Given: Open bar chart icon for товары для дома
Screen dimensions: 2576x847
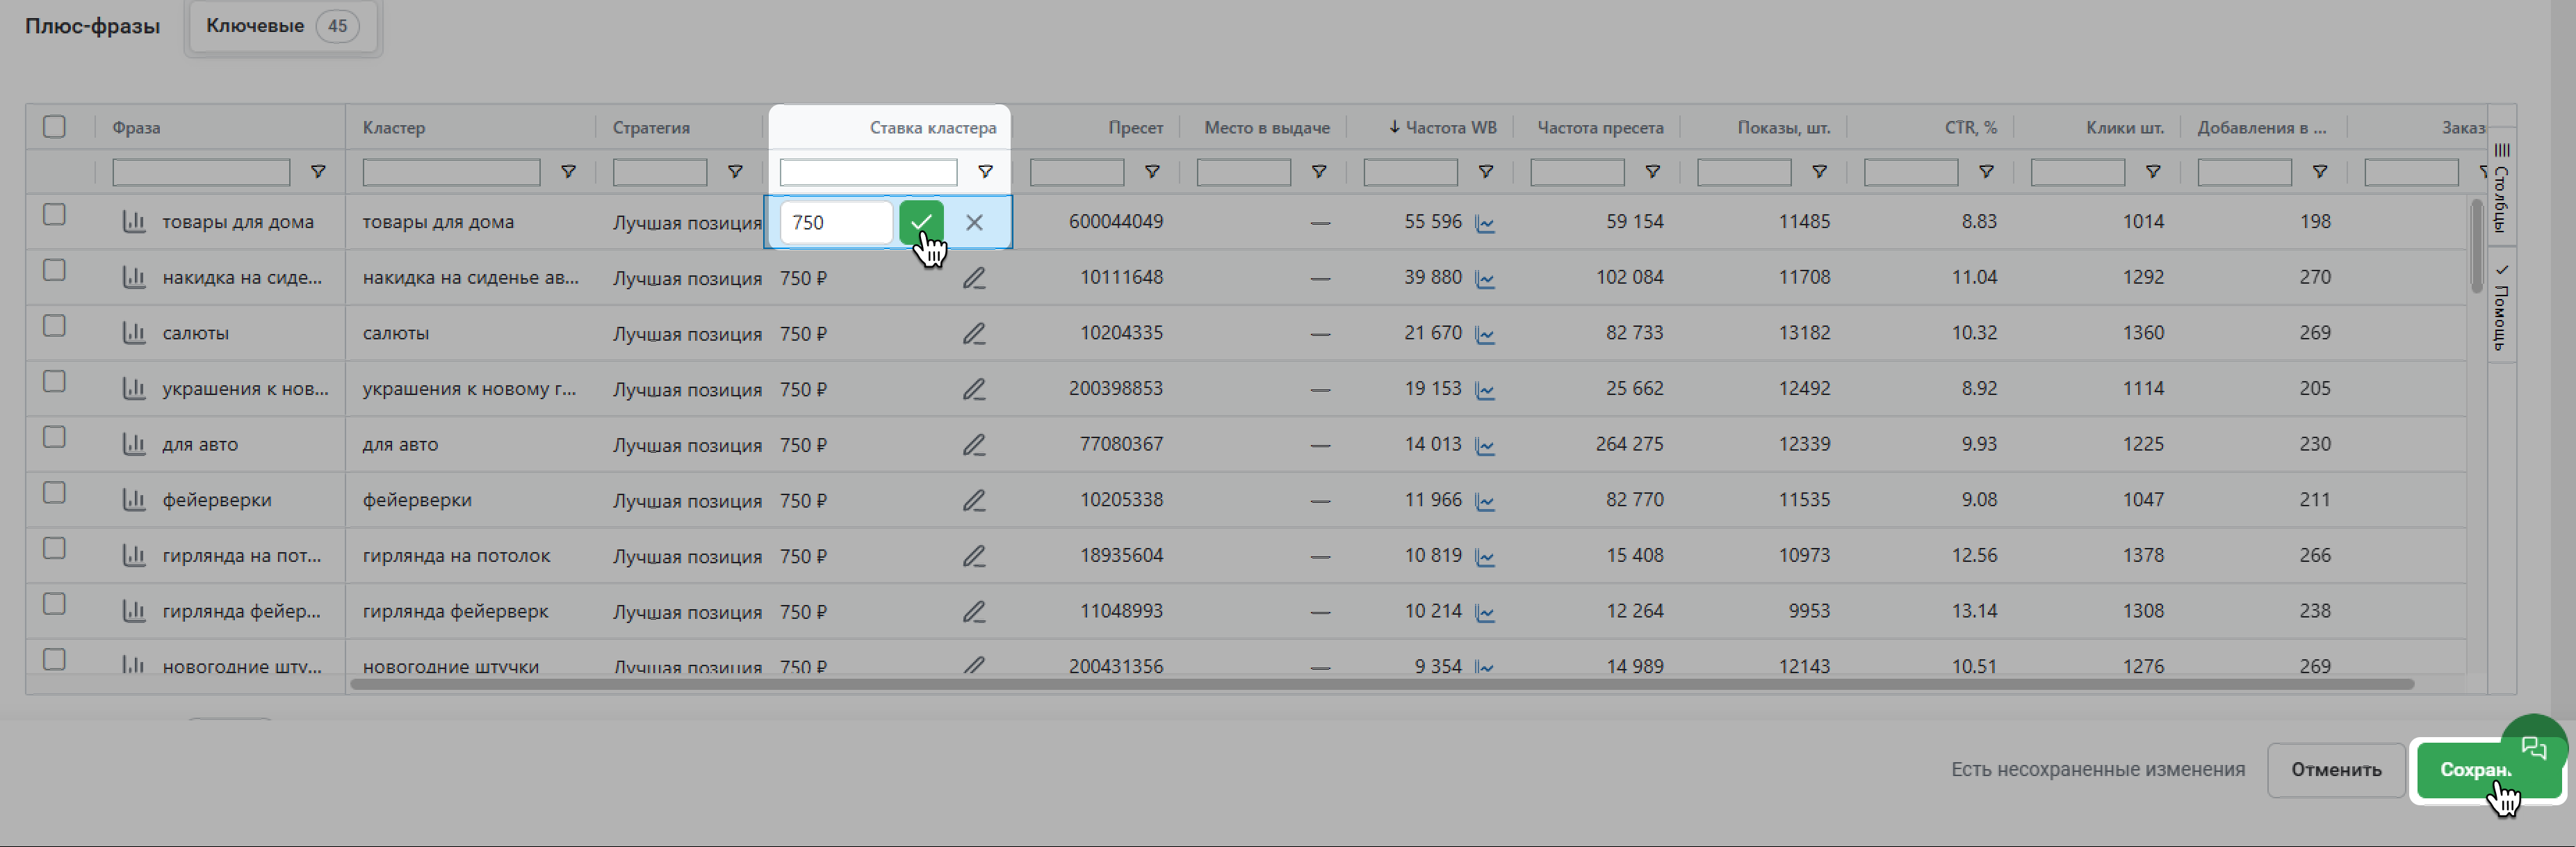Looking at the screenshot, I should pos(134,221).
